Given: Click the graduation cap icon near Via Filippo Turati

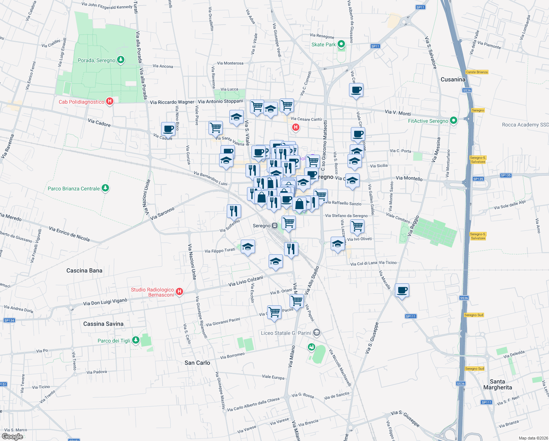Looking at the screenshot, I should tap(248, 247).
